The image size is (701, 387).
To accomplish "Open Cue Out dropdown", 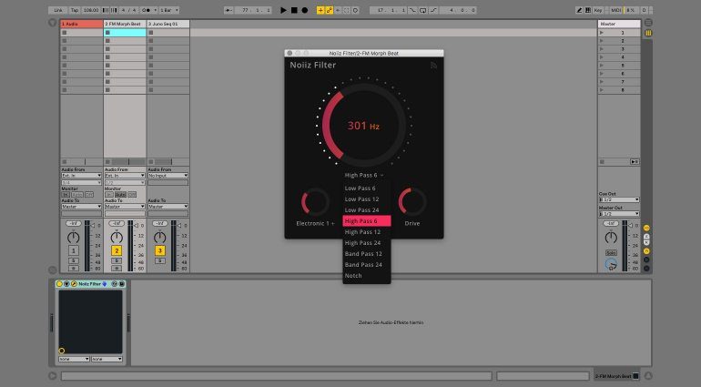I will click(619, 199).
